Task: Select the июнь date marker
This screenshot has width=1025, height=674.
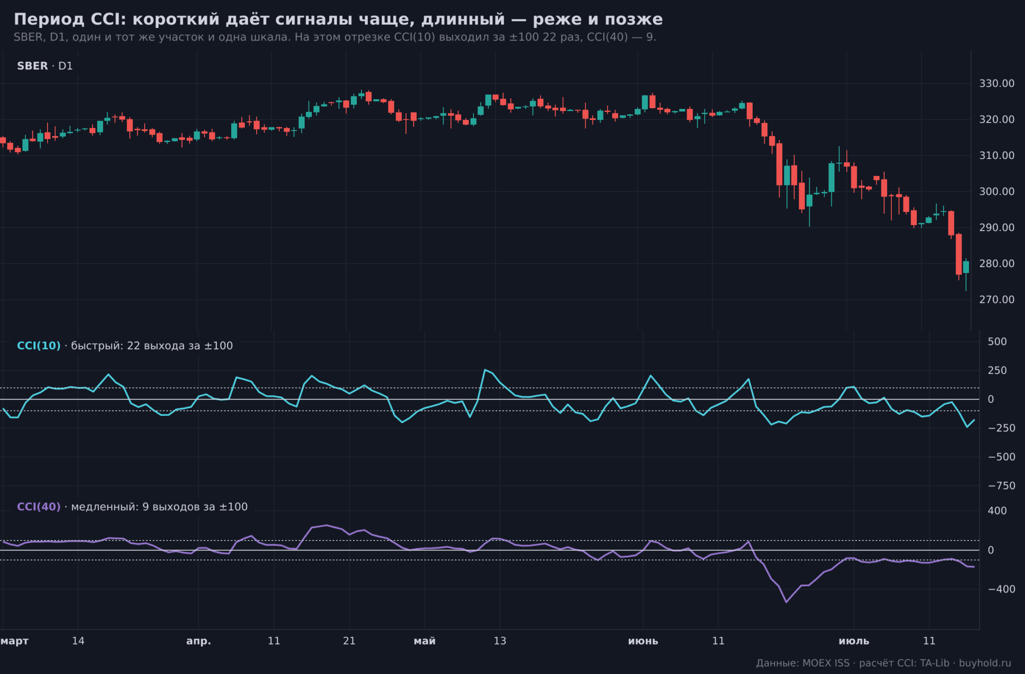Action: click(643, 641)
